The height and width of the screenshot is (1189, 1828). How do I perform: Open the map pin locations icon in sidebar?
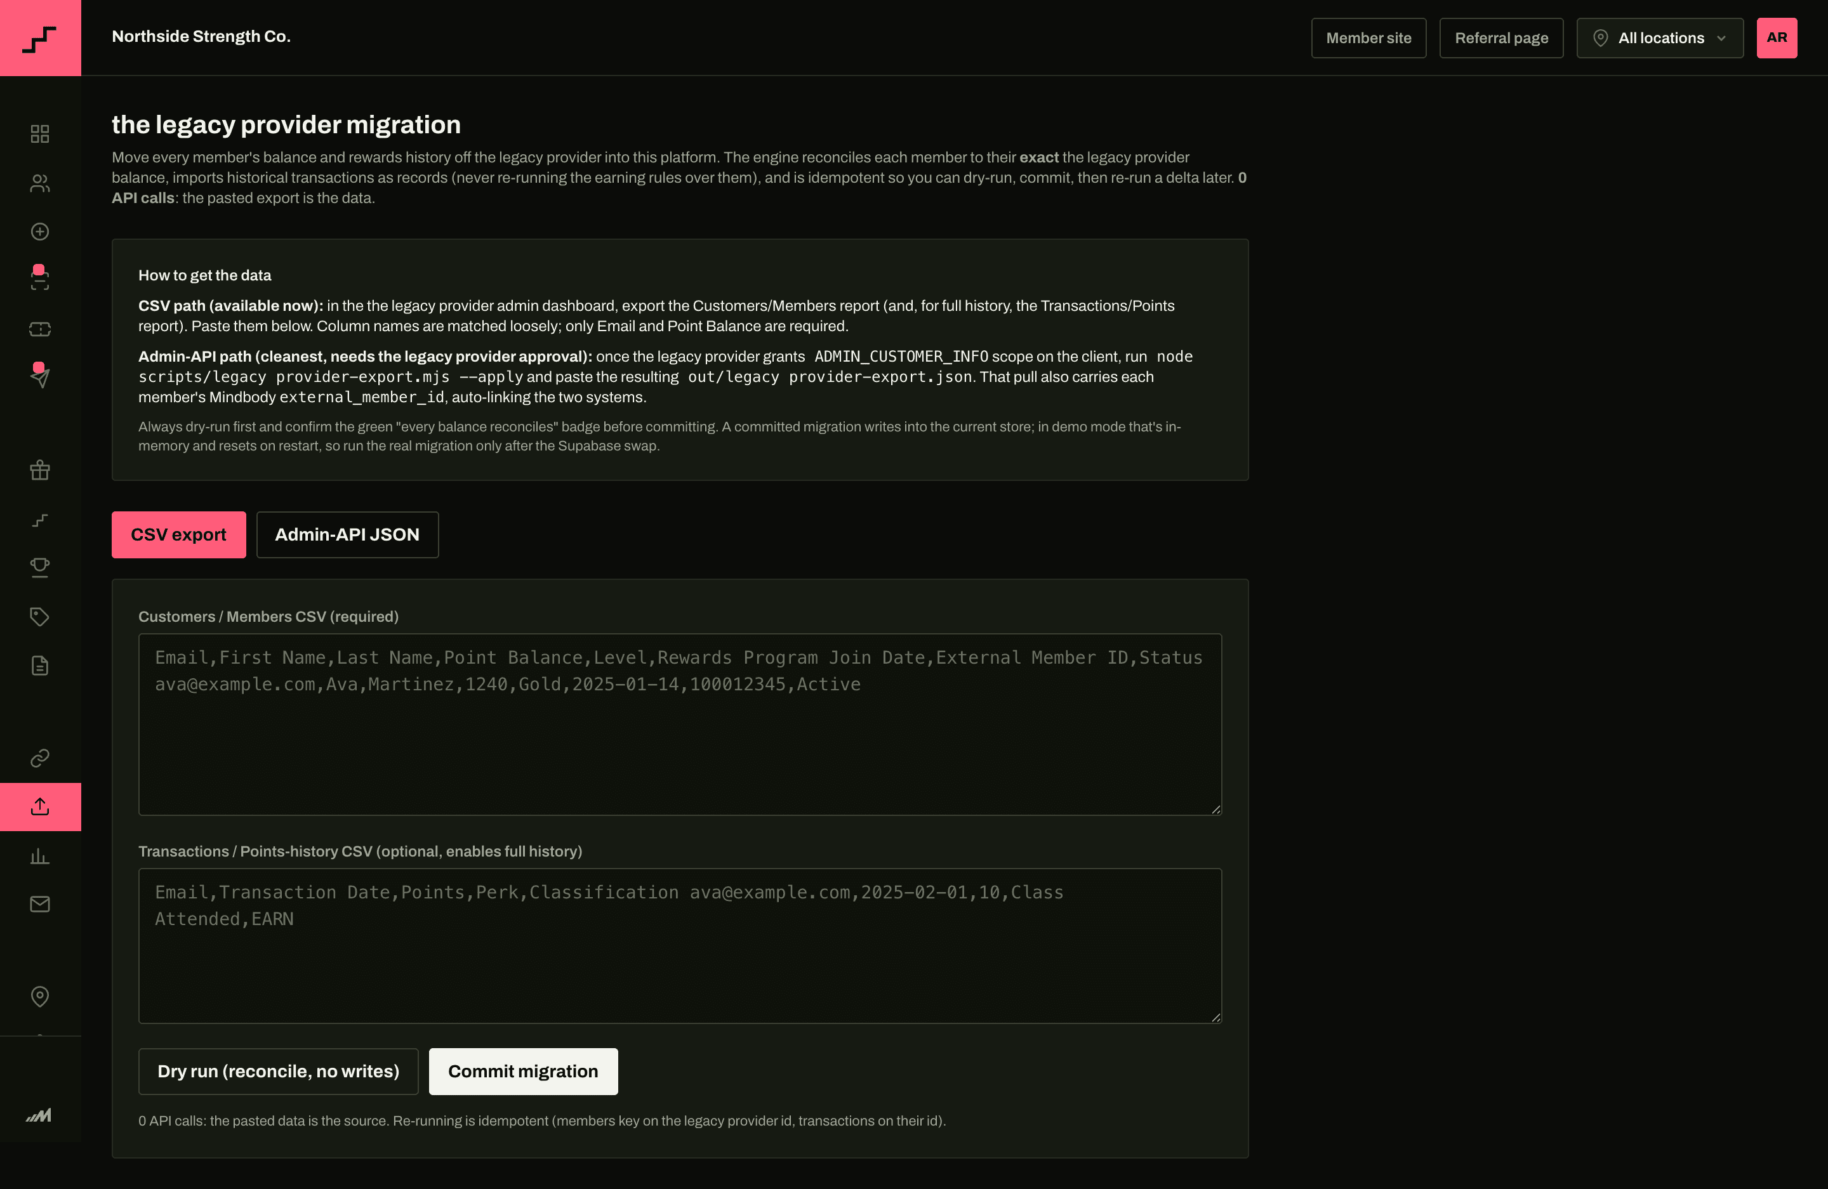pyautogui.click(x=40, y=996)
